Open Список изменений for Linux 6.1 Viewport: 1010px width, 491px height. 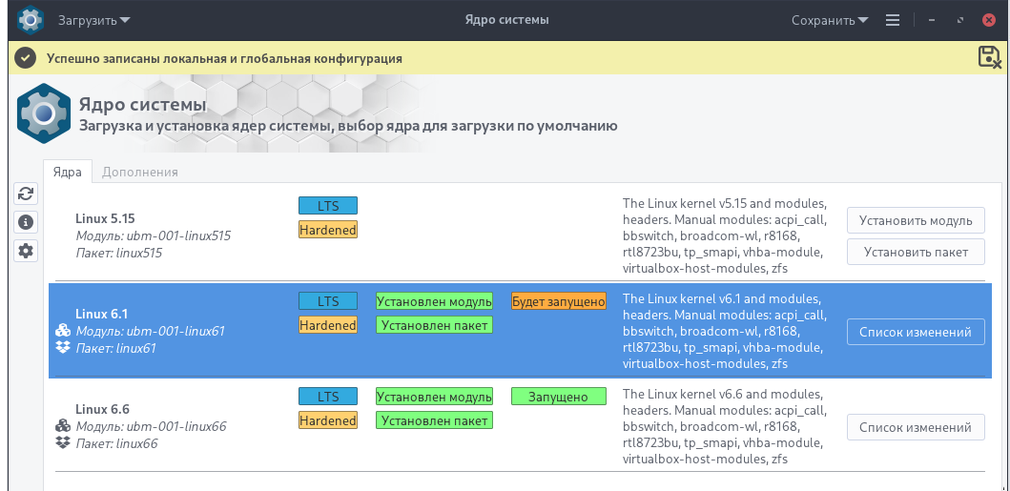(916, 332)
